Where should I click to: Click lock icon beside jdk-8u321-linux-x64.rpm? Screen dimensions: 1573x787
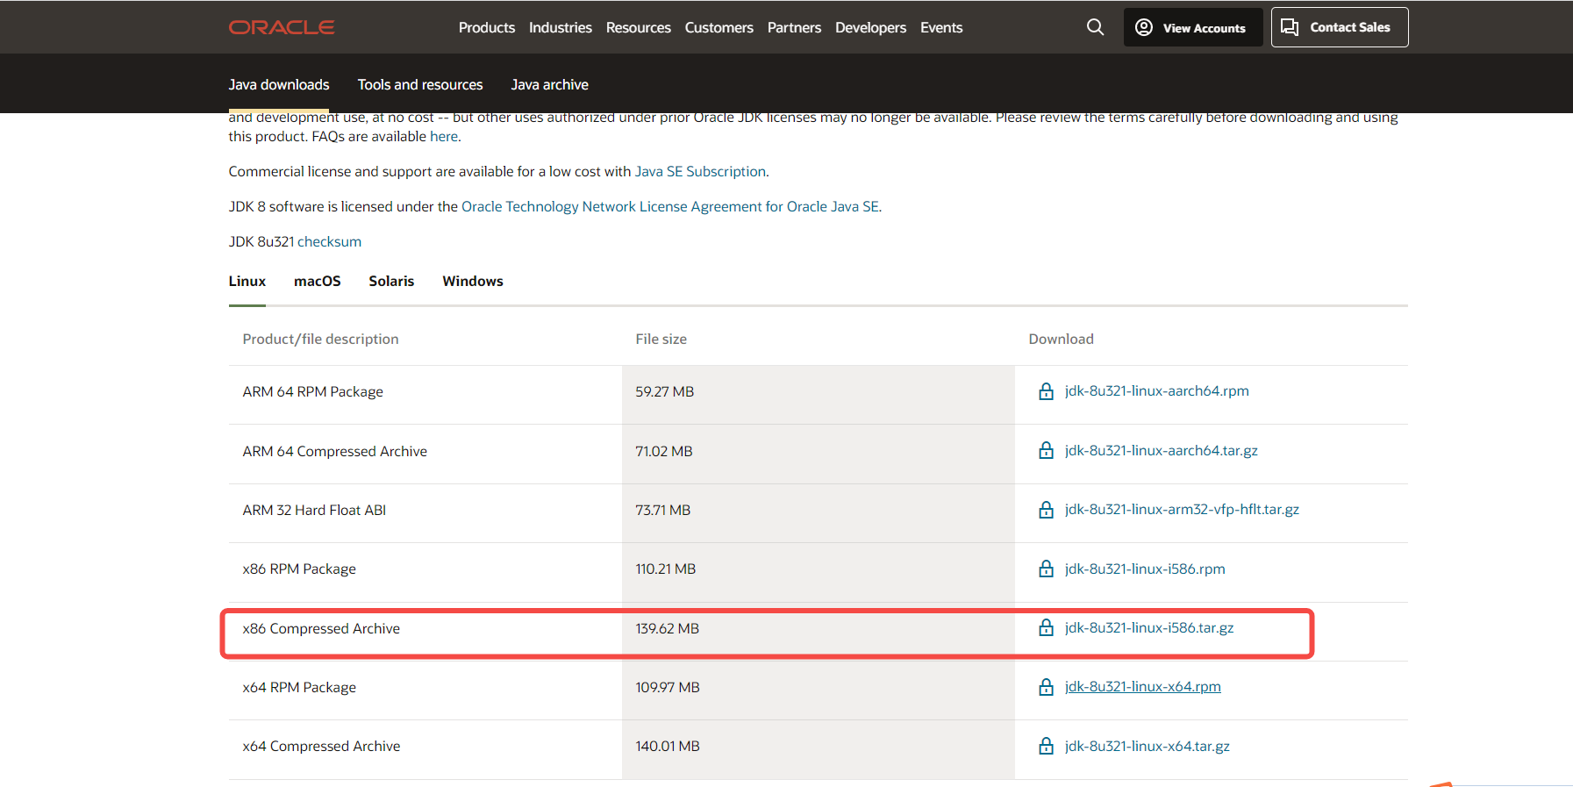[x=1046, y=687]
